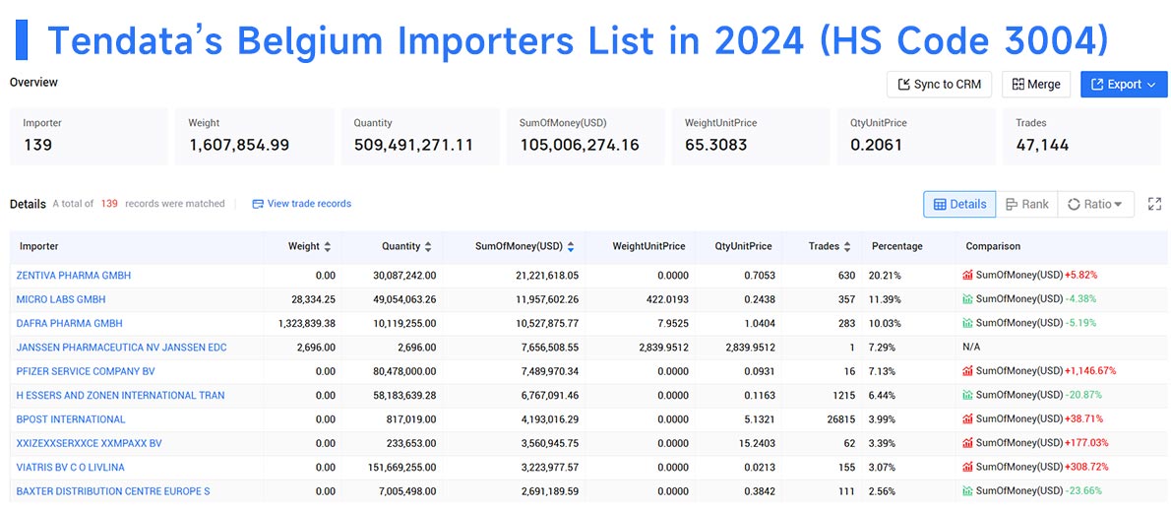Click the Merge button
The width and height of the screenshot is (1171, 511).
click(x=1036, y=85)
